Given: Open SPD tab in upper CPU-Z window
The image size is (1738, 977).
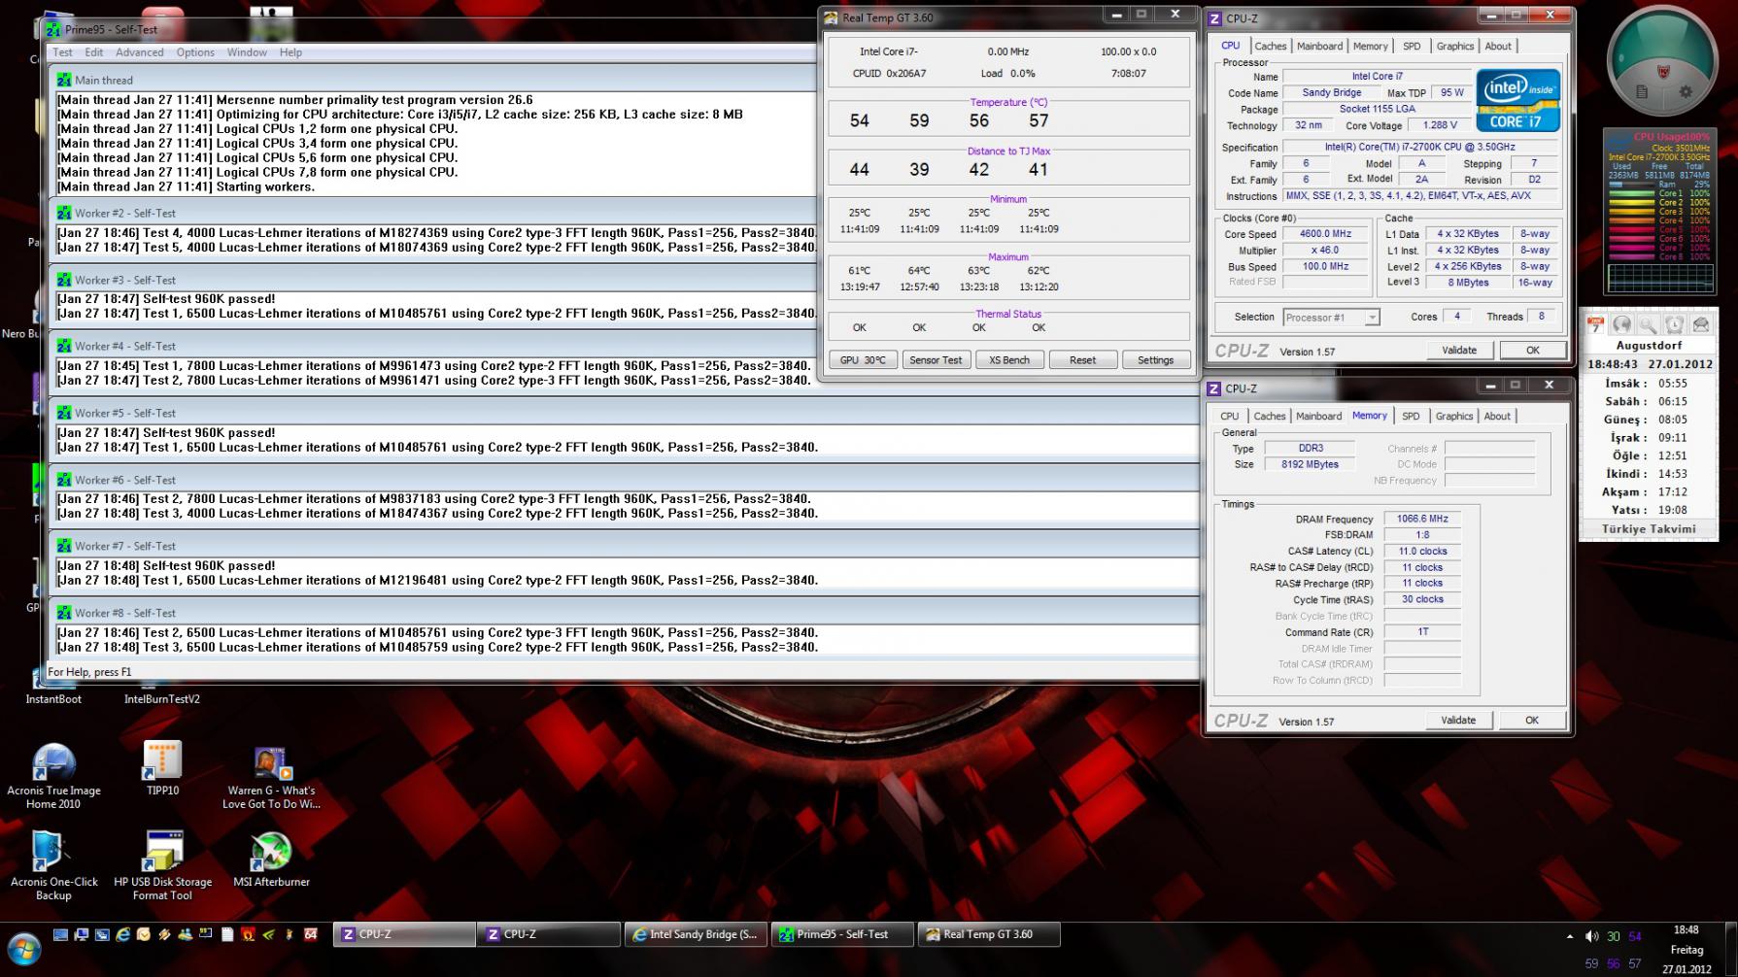Looking at the screenshot, I should coord(1412,46).
